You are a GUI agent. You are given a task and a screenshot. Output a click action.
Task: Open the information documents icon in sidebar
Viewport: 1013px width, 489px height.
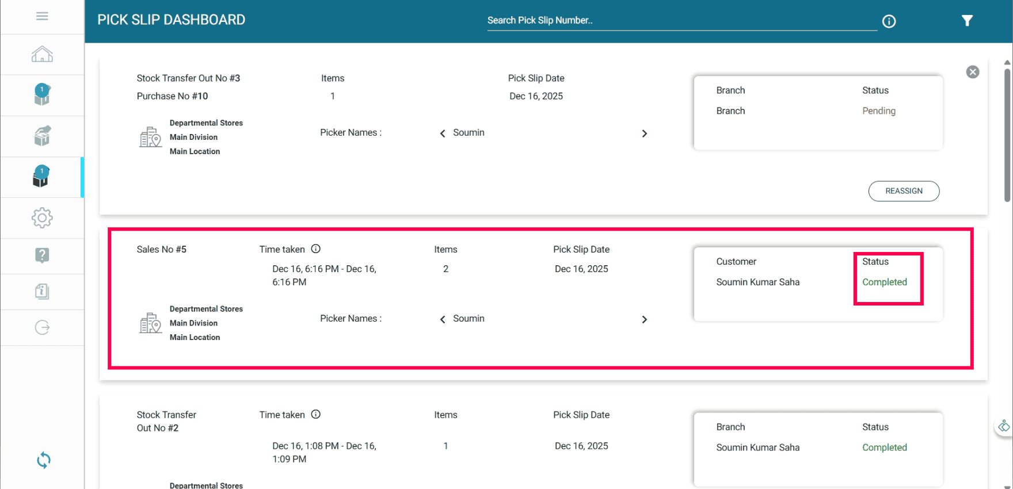coord(42,291)
